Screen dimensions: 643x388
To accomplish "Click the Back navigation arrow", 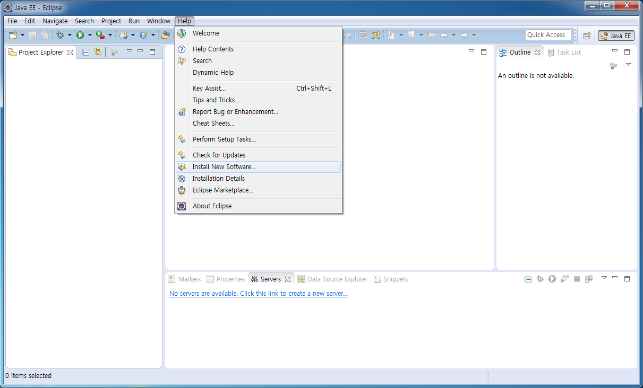I will [444, 35].
